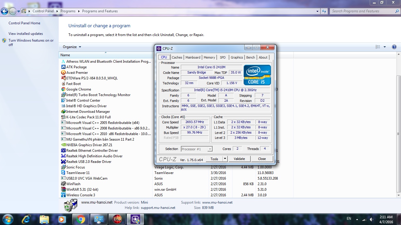Click the CPU-Z icon in taskbar
The width and height of the screenshot is (401, 225).
tap(135, 219)
